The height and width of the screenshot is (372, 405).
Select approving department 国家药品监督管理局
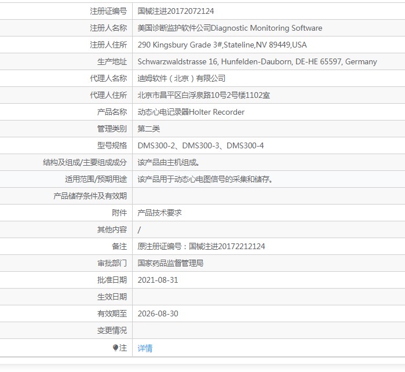click(170, 263)
